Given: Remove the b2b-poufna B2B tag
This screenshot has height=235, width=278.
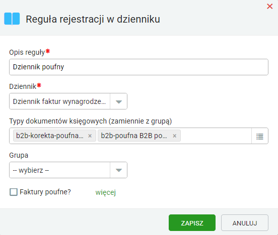Looking at the screenshot, I should tap(175, 136).
